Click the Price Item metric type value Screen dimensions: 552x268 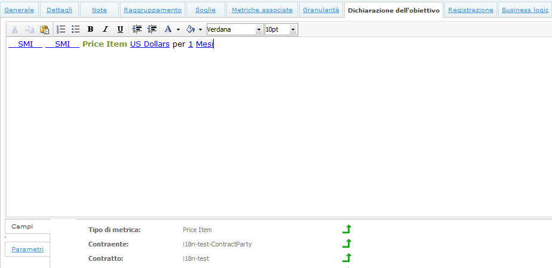click(x=197, y=230)
